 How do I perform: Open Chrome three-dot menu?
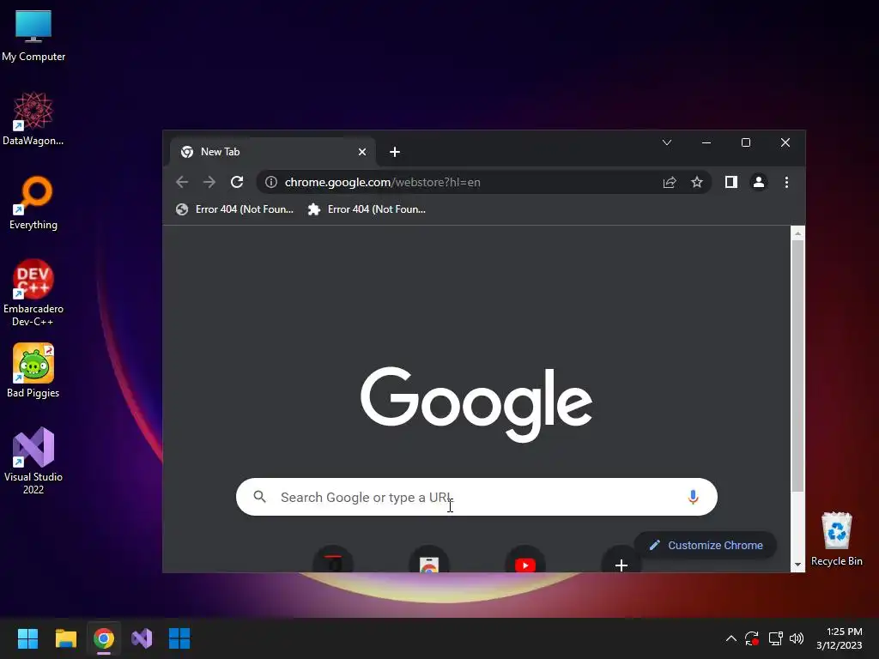[786, 182]
